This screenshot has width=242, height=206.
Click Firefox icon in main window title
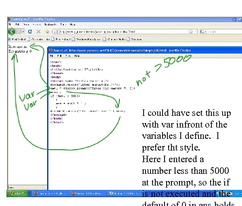9,19
